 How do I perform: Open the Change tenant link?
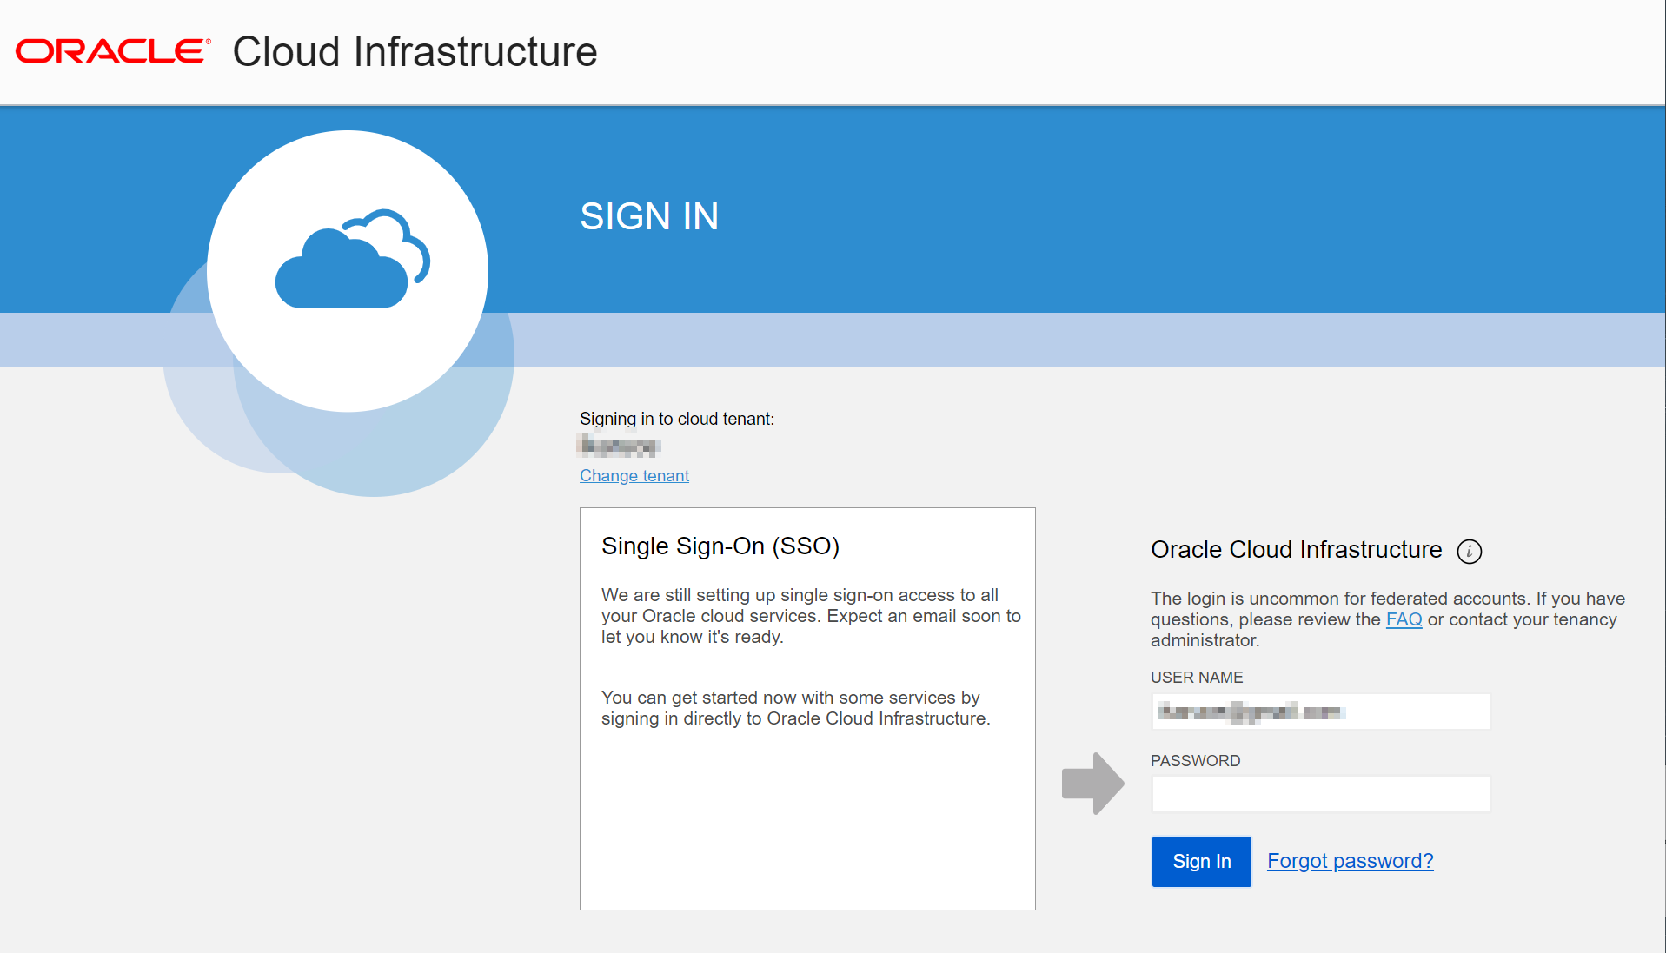tap(634, 475)
